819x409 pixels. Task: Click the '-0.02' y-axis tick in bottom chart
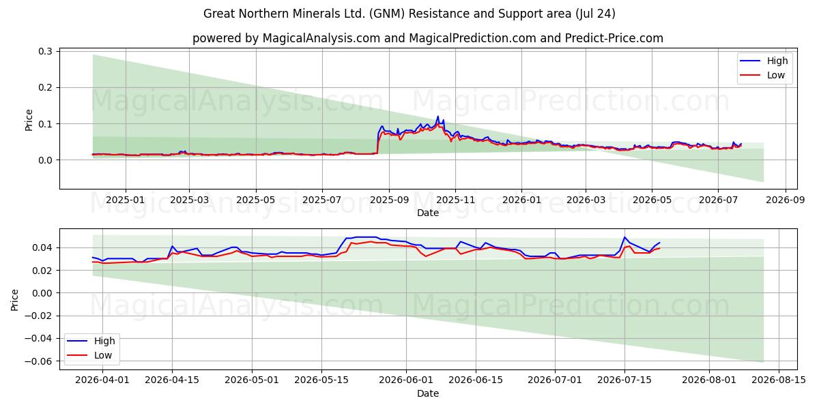coord(40,316)
